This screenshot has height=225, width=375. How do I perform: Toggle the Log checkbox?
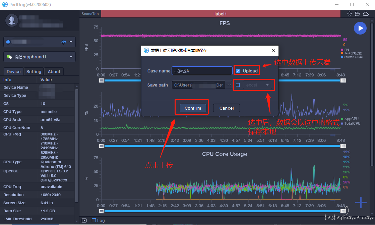click(94, 220)
